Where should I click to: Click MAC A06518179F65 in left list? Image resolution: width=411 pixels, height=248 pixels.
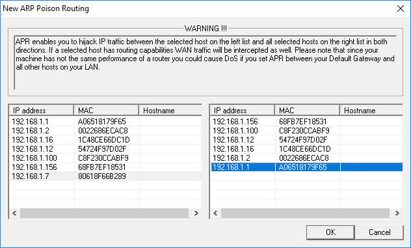tap(102, 122)
